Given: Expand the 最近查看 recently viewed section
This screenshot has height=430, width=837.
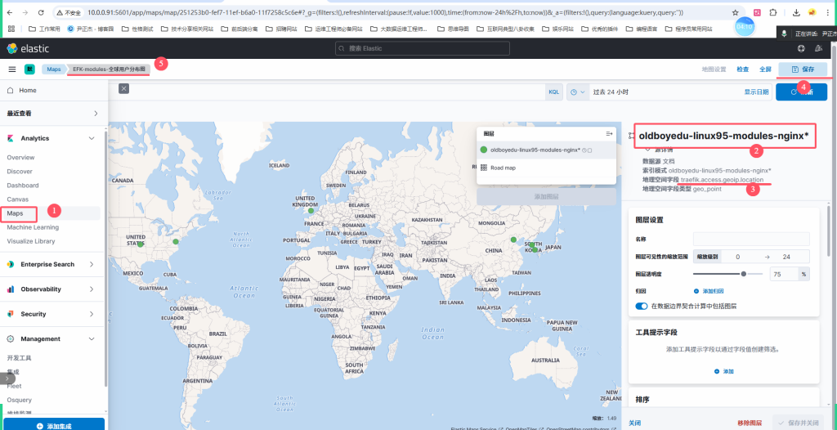Looking at the screenshot, I should tap(95, 114).
